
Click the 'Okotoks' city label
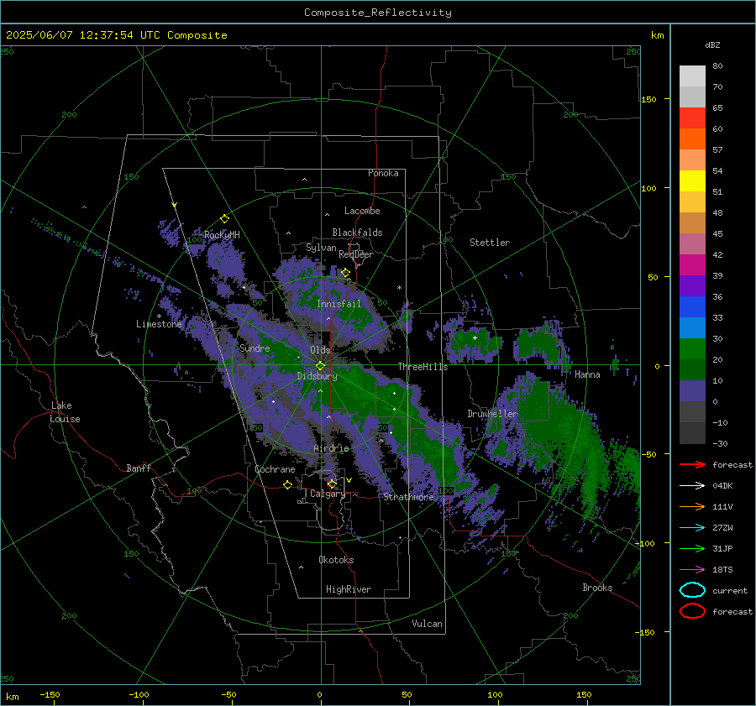click(x=336, y=560)
